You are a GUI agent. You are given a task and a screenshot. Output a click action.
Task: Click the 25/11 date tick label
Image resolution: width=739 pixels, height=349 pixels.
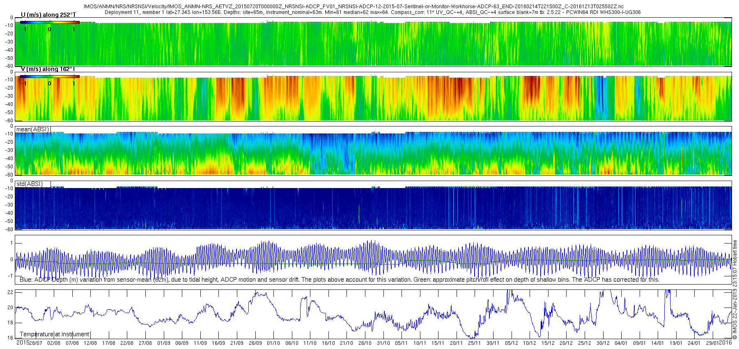(475, 343)
